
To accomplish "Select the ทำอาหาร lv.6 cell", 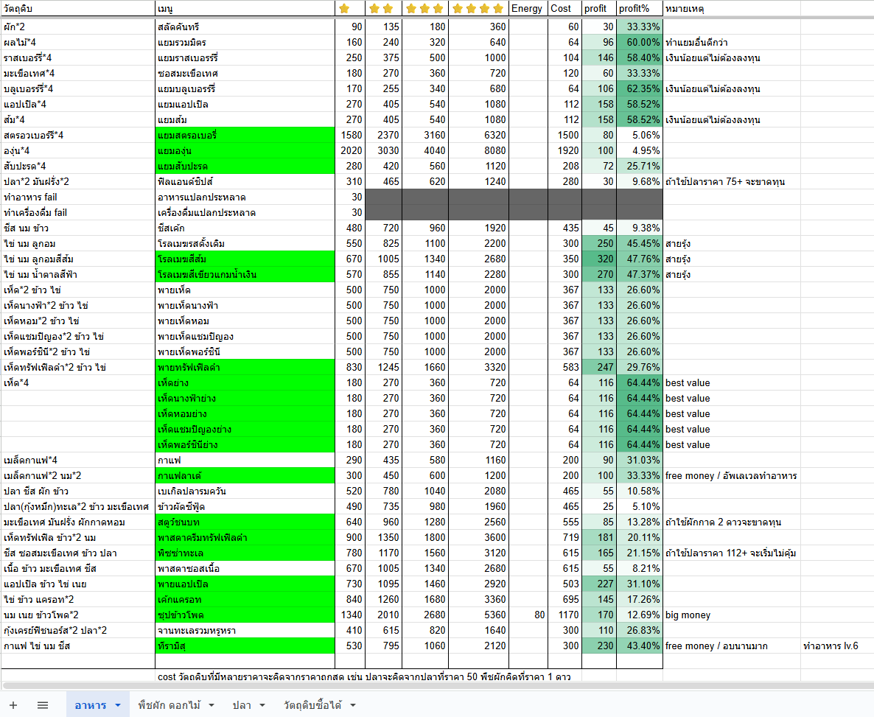I will [836, 646].
